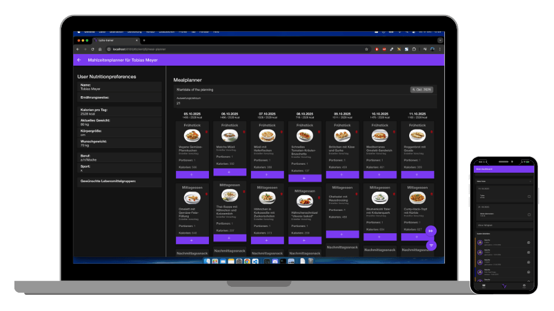Delete Thai-Suppe mit Hähnchen lunch

244,192
